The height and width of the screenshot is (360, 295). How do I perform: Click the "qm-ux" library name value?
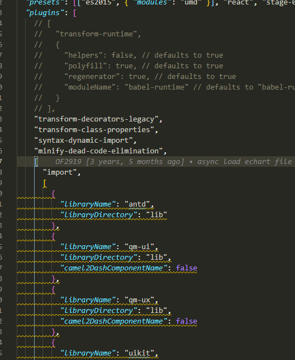139,300
